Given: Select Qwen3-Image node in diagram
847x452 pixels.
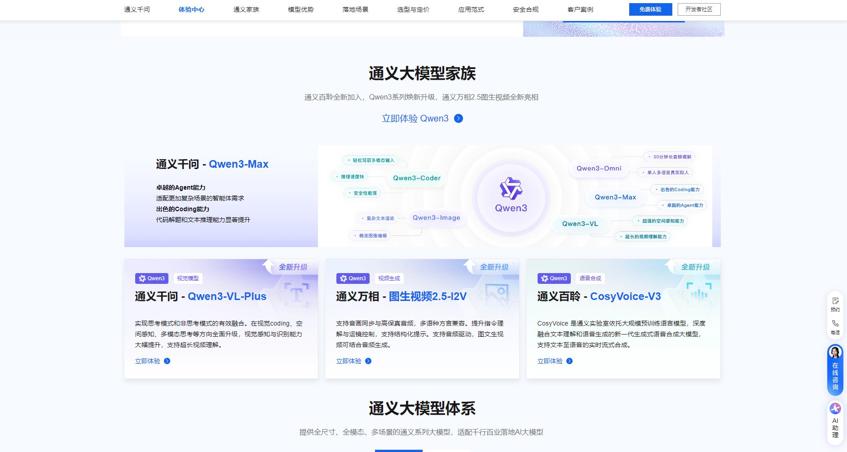Looking at the screenshot, I should pyautogui.click(x=437, y=218).
